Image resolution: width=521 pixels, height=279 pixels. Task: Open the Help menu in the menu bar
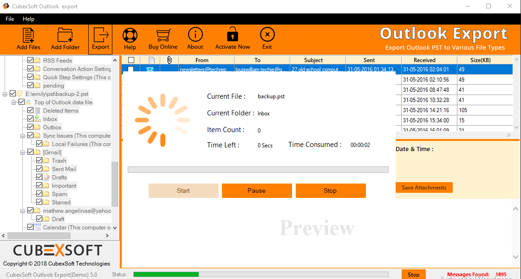pyautogui.click(x=29, y=19)
